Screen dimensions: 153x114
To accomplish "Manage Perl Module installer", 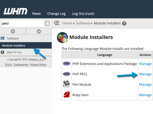I will [x=145, y=85].
